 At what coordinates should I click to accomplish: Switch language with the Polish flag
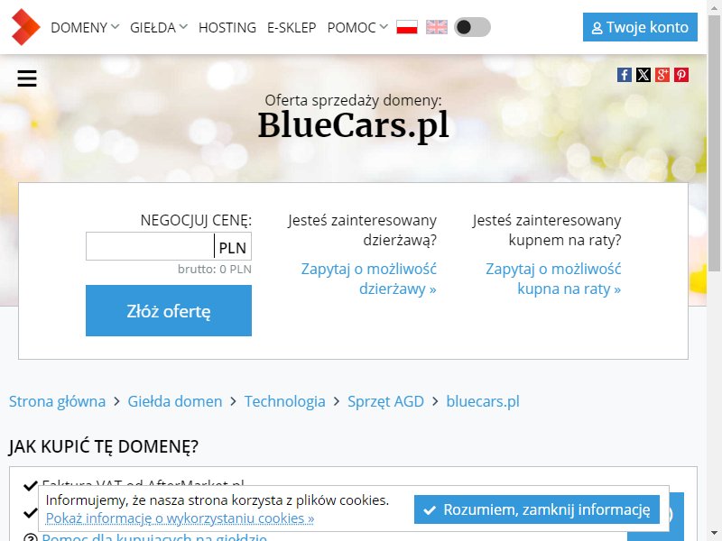coord(407,27)
